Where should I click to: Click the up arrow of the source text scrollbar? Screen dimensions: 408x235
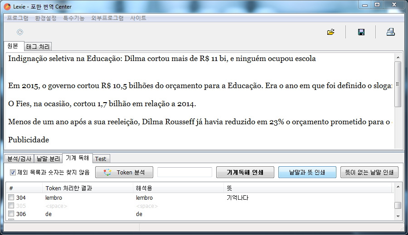point(398,57)
